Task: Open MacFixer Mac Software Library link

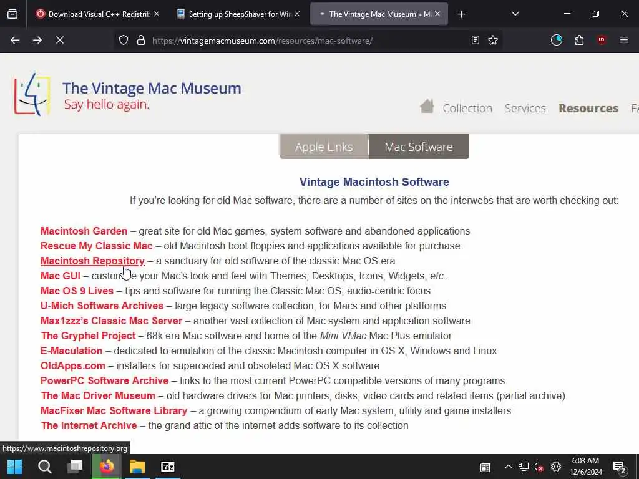Action: click(114, 410)
